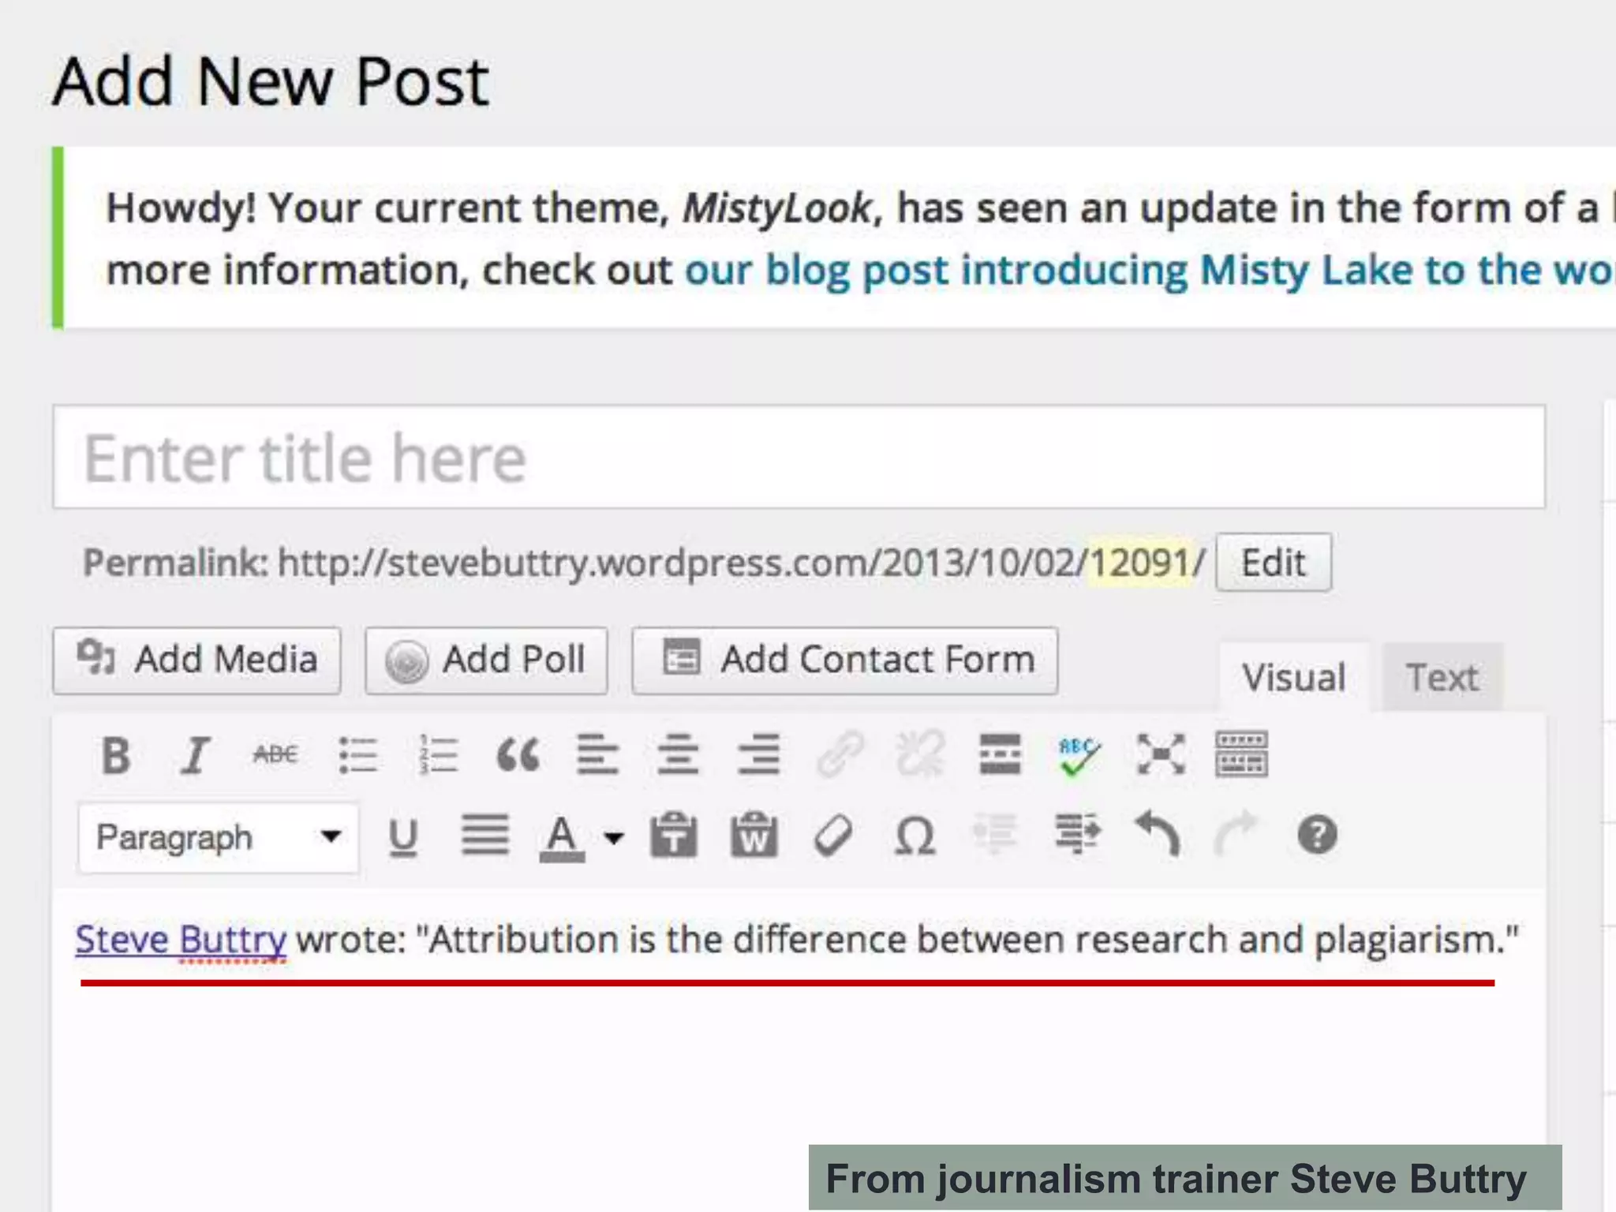
Task: Apply the current text color
Action: [x=562, y=838]
